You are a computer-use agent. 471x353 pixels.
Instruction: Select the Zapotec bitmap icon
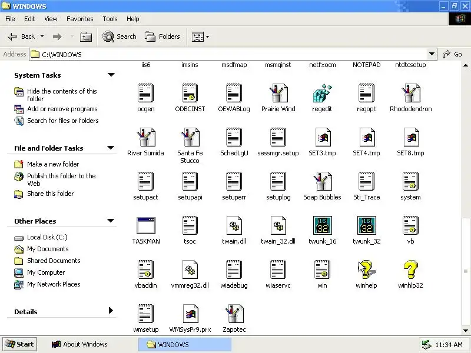234,314
